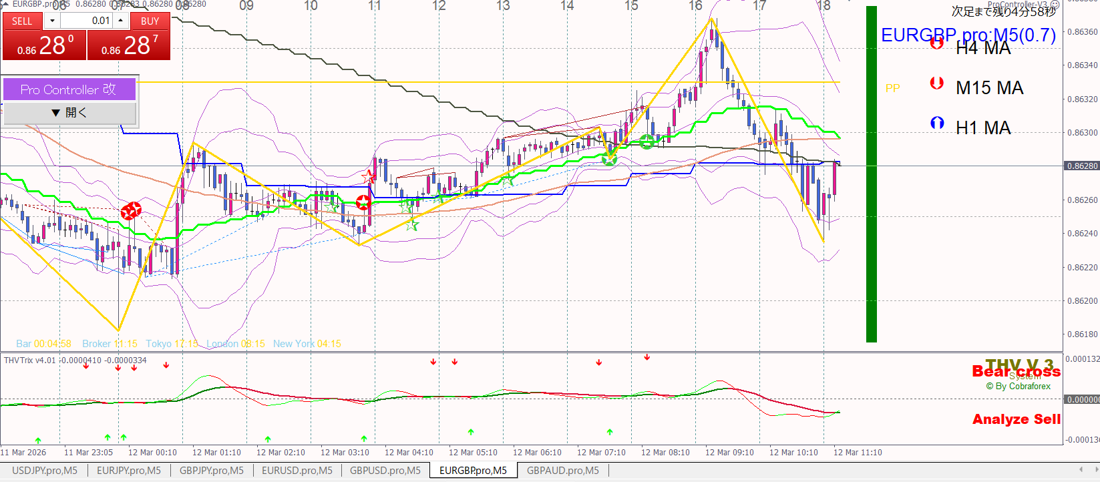1100x482 pixels.
Task: Open the GBPAUD.pro,M5 chart tab
Action: pos(562,471)
